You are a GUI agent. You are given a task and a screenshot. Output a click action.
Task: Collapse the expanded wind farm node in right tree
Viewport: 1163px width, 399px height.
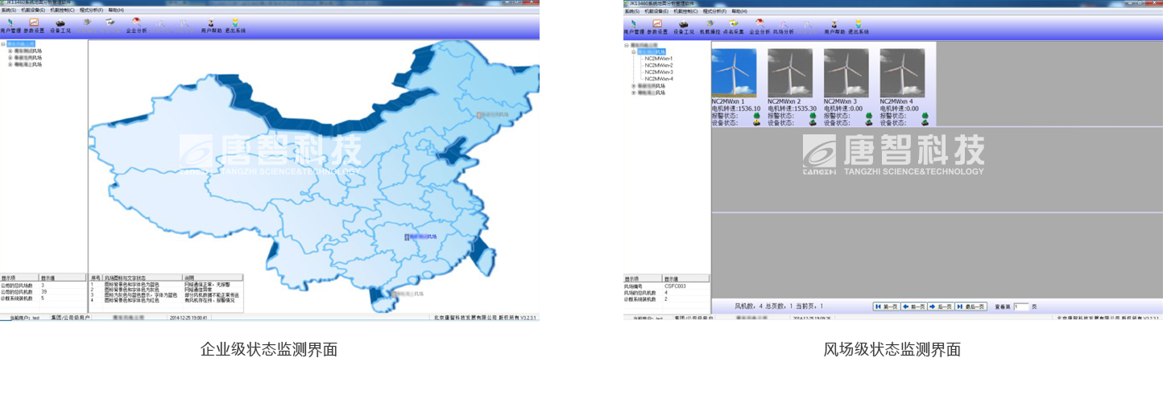pos(634,51)
